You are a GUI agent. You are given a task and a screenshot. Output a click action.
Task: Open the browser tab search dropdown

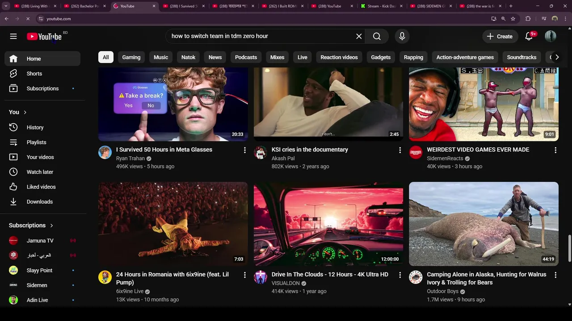(x=6, y=6)
